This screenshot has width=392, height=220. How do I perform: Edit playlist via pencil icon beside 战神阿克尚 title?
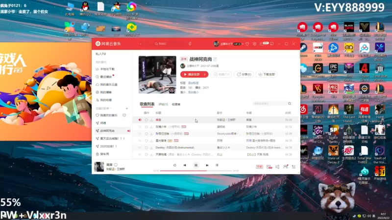tap(215, 59)
